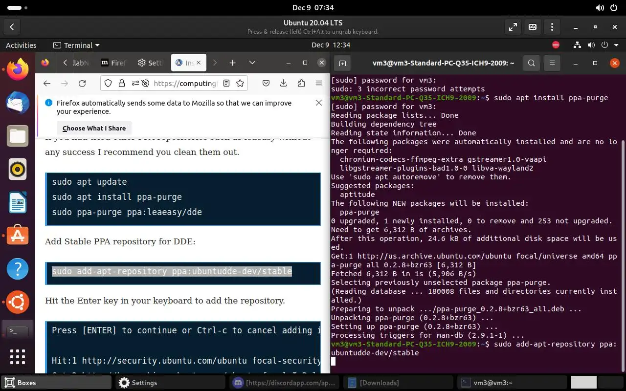Click the site security padlock icon
This screenshot has height=391, width=626.
tap(121, 83)
